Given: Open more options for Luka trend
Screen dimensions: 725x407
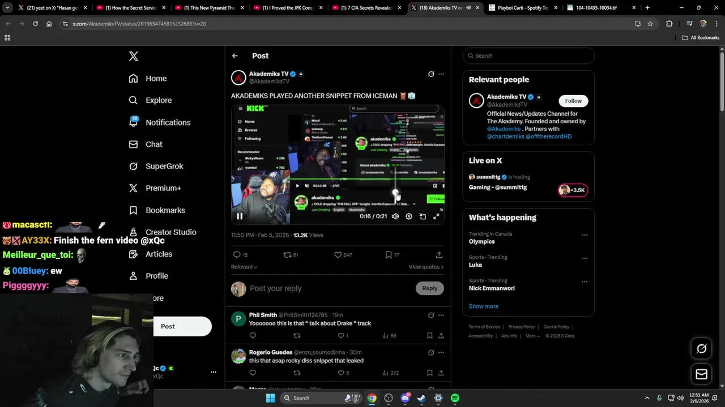Looking at the screenshot, I should tap(585, 258).
